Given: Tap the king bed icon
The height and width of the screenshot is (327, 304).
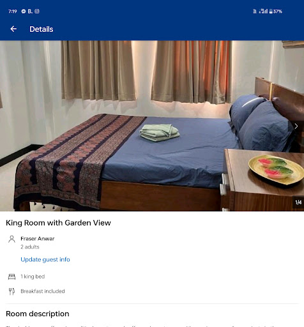Looking at the screenshot, I should (x=11, y=277).
